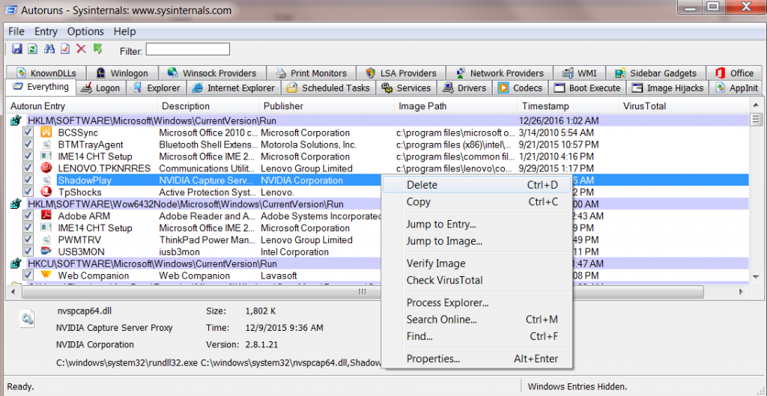Screen dimensions: 767x396
Task: Uncheck the PWMTRV checkbox
Action: [x=28, y=240]
